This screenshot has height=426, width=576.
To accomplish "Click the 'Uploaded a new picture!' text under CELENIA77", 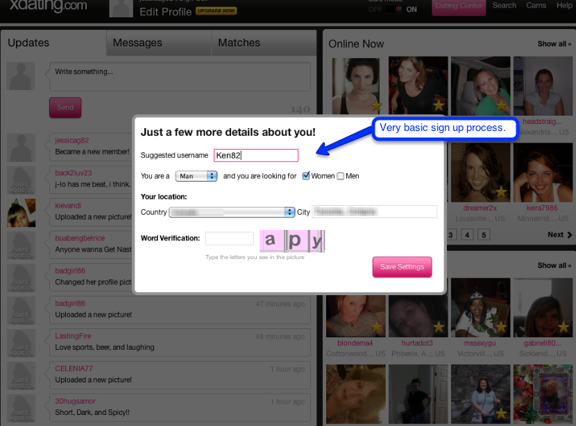I will tap(93, 380).
